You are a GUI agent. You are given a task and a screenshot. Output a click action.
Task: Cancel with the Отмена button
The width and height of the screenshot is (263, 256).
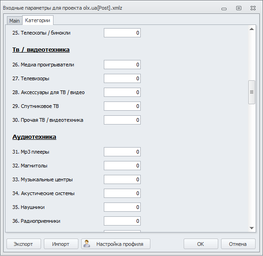(x=238, y=244)
